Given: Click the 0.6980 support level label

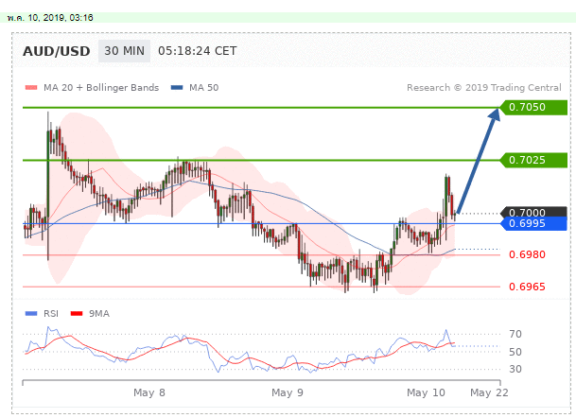Looking at the screenshot, I should [527, 254].
